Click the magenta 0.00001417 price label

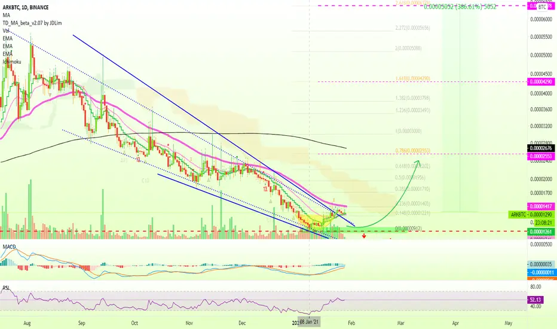[541, 206]
